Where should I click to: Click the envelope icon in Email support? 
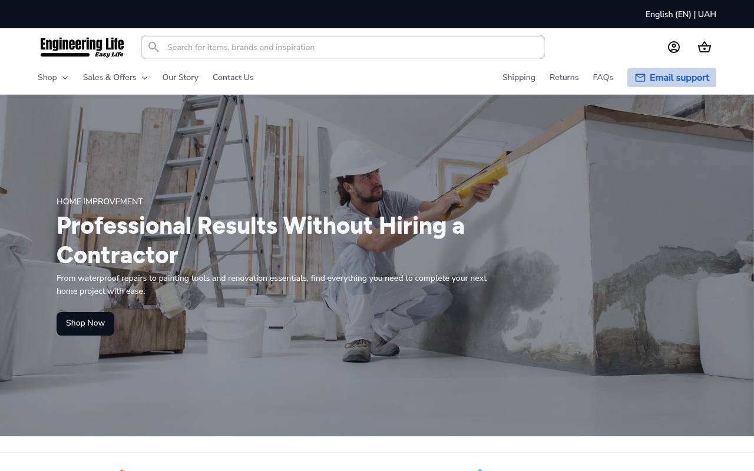(640, 78)
